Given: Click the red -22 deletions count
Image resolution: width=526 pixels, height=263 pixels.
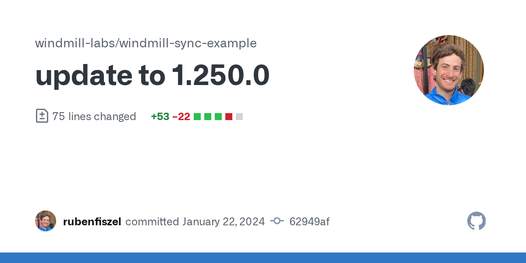Looking at the screenshot, I should click(181, 117).
